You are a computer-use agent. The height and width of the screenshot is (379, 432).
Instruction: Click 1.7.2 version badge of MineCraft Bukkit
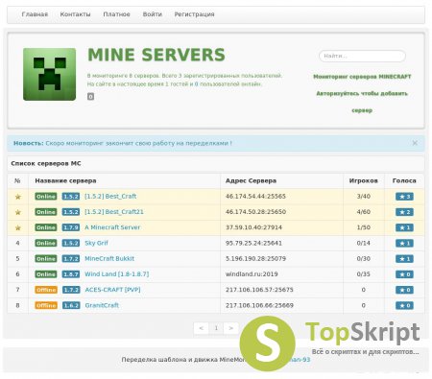pos(71,258)
